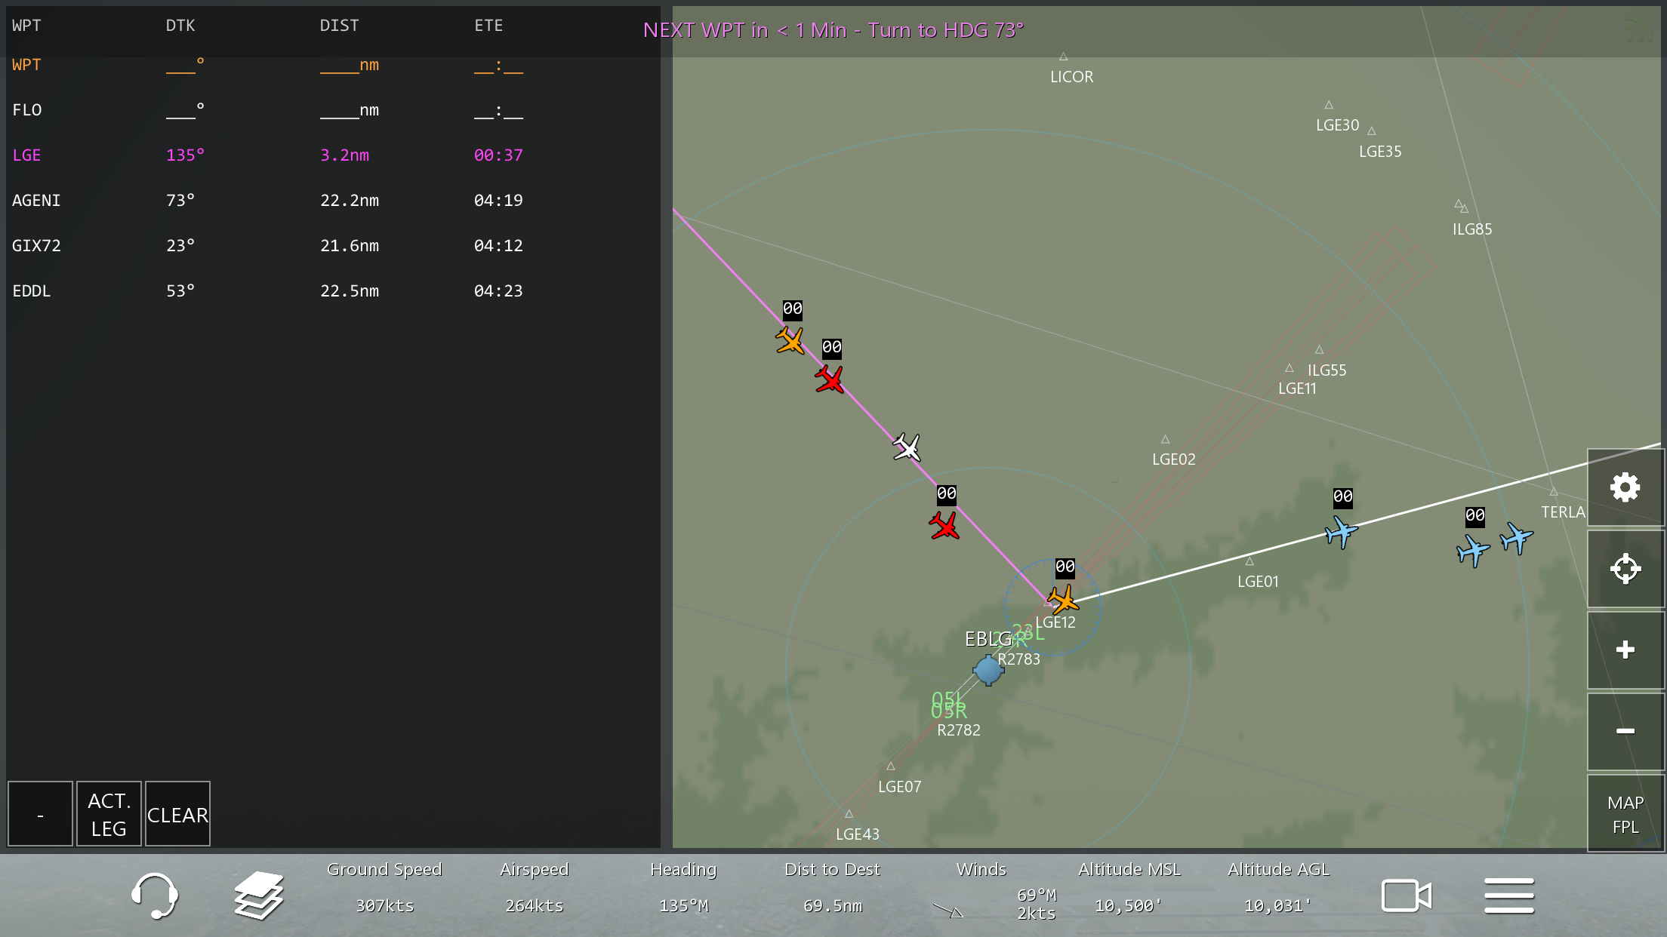Viewport: 1667px width, 937px height.
Task: Click white own-aircraft icon on map
Action: [x=907, y=447]
